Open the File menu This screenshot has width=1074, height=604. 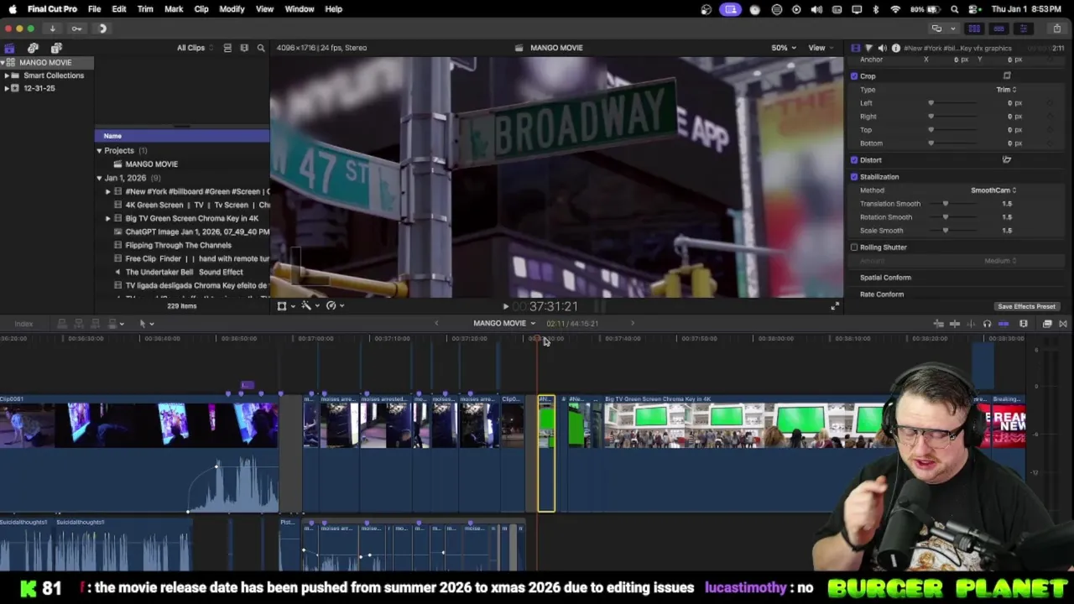tap(94, 9)
